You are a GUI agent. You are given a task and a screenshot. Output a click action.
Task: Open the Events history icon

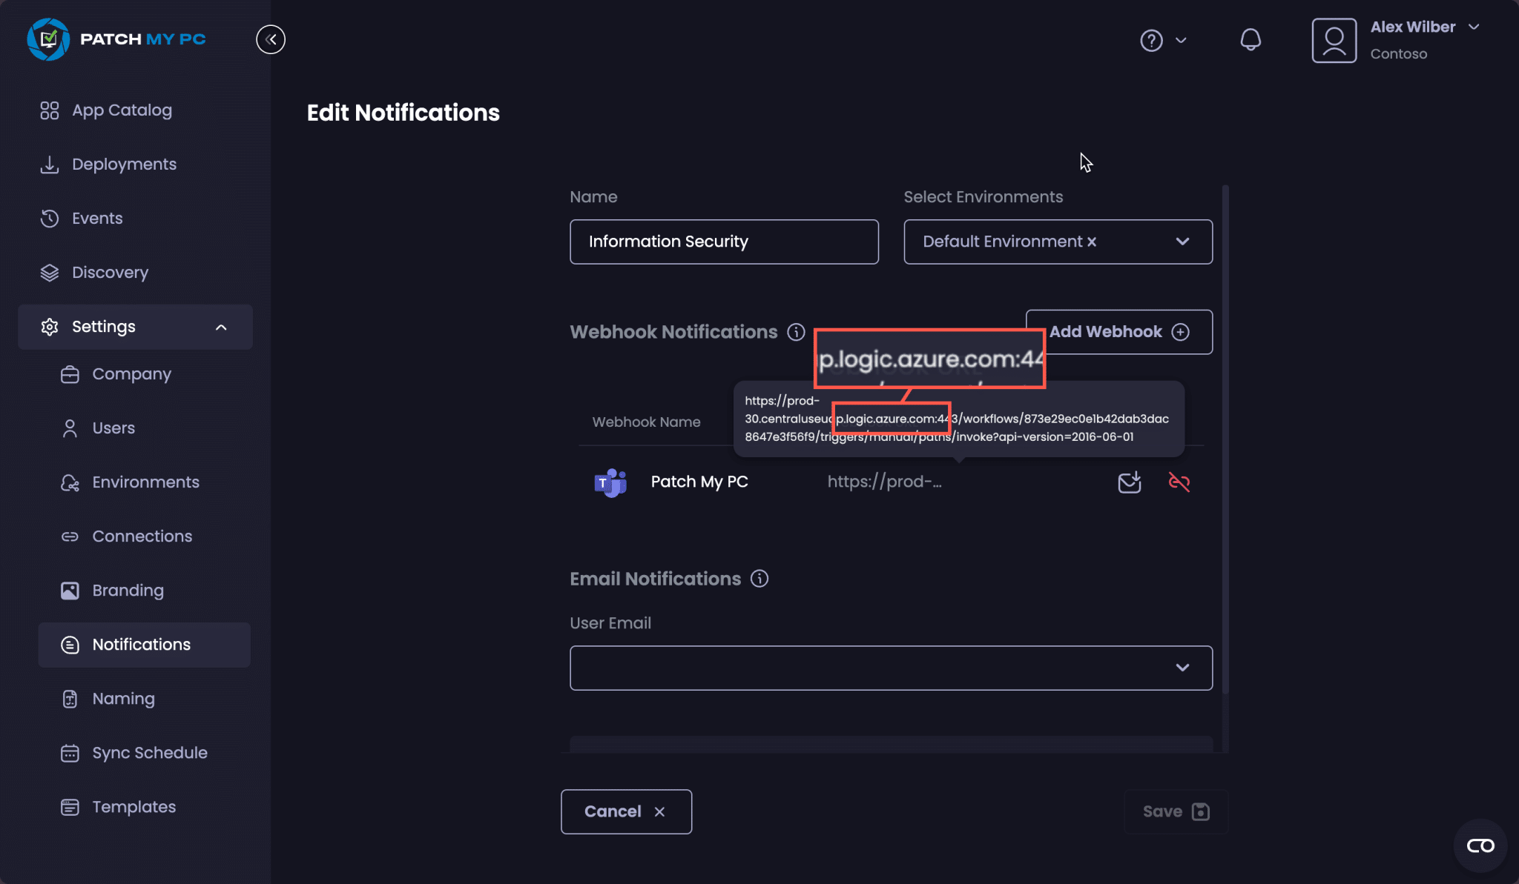click(x=49, y=218)
